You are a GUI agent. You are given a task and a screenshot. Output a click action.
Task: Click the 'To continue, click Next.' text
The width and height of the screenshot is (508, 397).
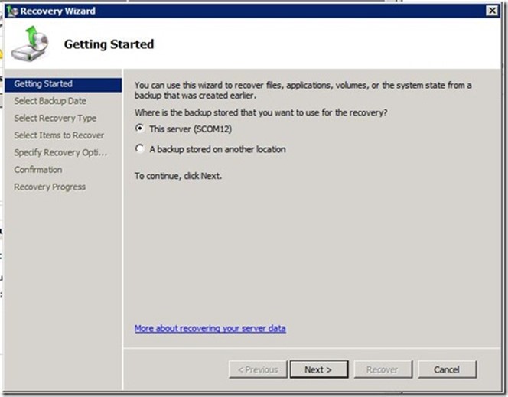[x=179, y=175]
